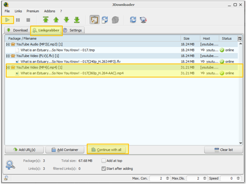This screenshot has width=246, height=184.
Task: Switch to the Settings tab
Action: point(73,30)
